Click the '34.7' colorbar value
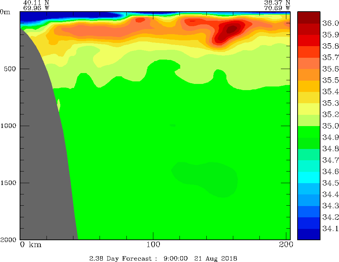 click(330, 160)
